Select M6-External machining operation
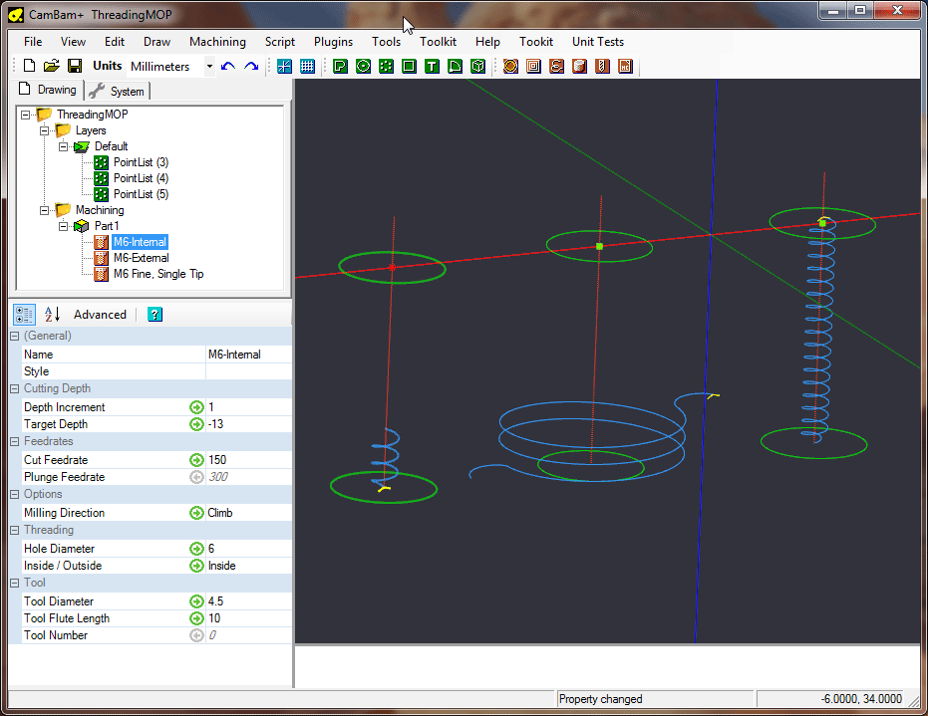Image resolution: width=928 pixels, height=716 pixels. (x=141, y=258)
